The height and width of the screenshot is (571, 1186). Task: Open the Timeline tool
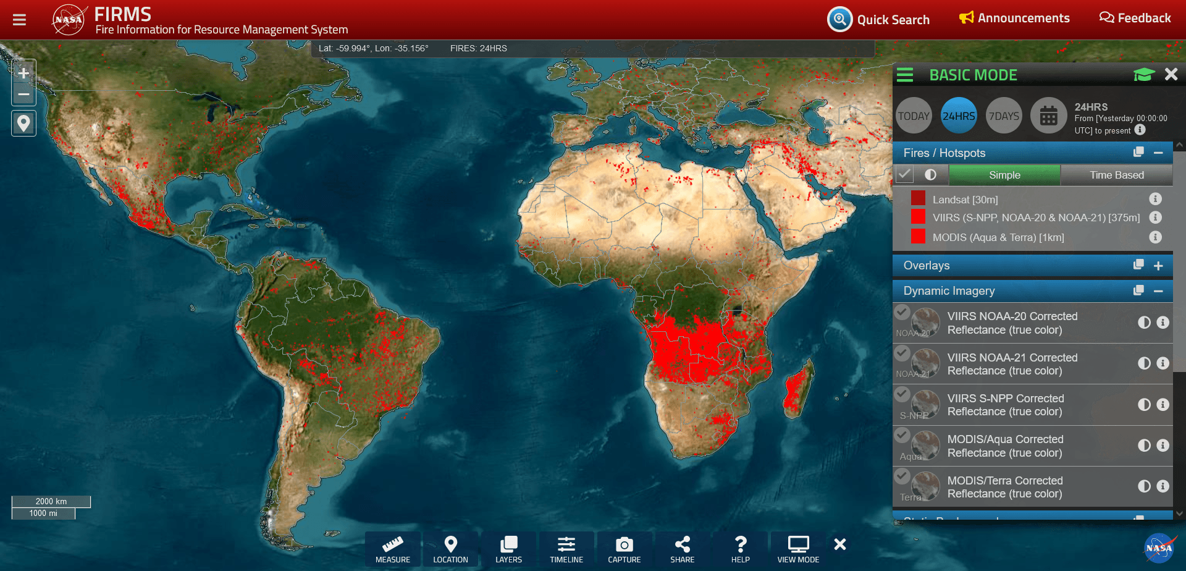coord(566,549)
